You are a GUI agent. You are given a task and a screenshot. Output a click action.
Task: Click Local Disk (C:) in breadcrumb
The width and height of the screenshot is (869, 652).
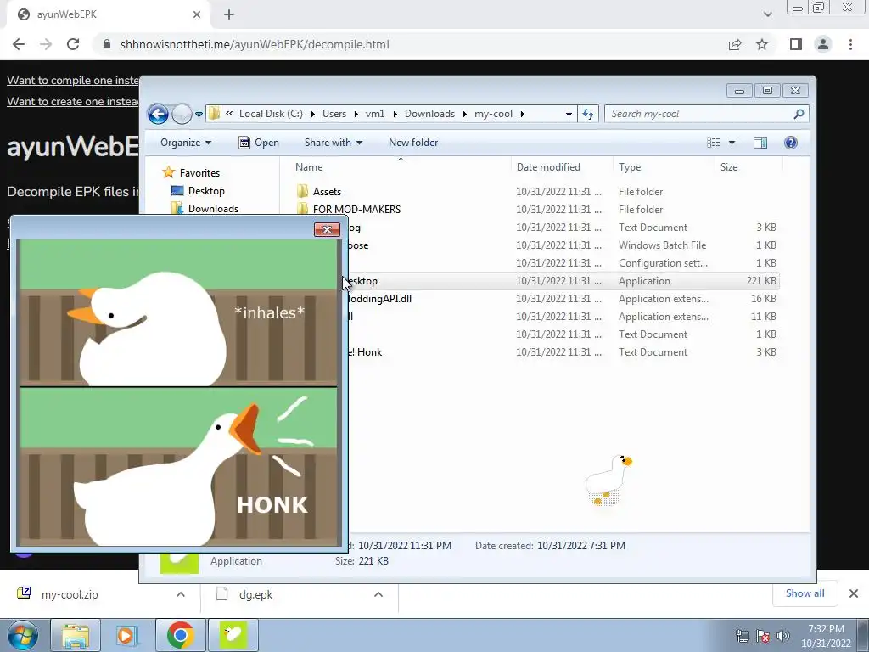click(x=271, y=114)
